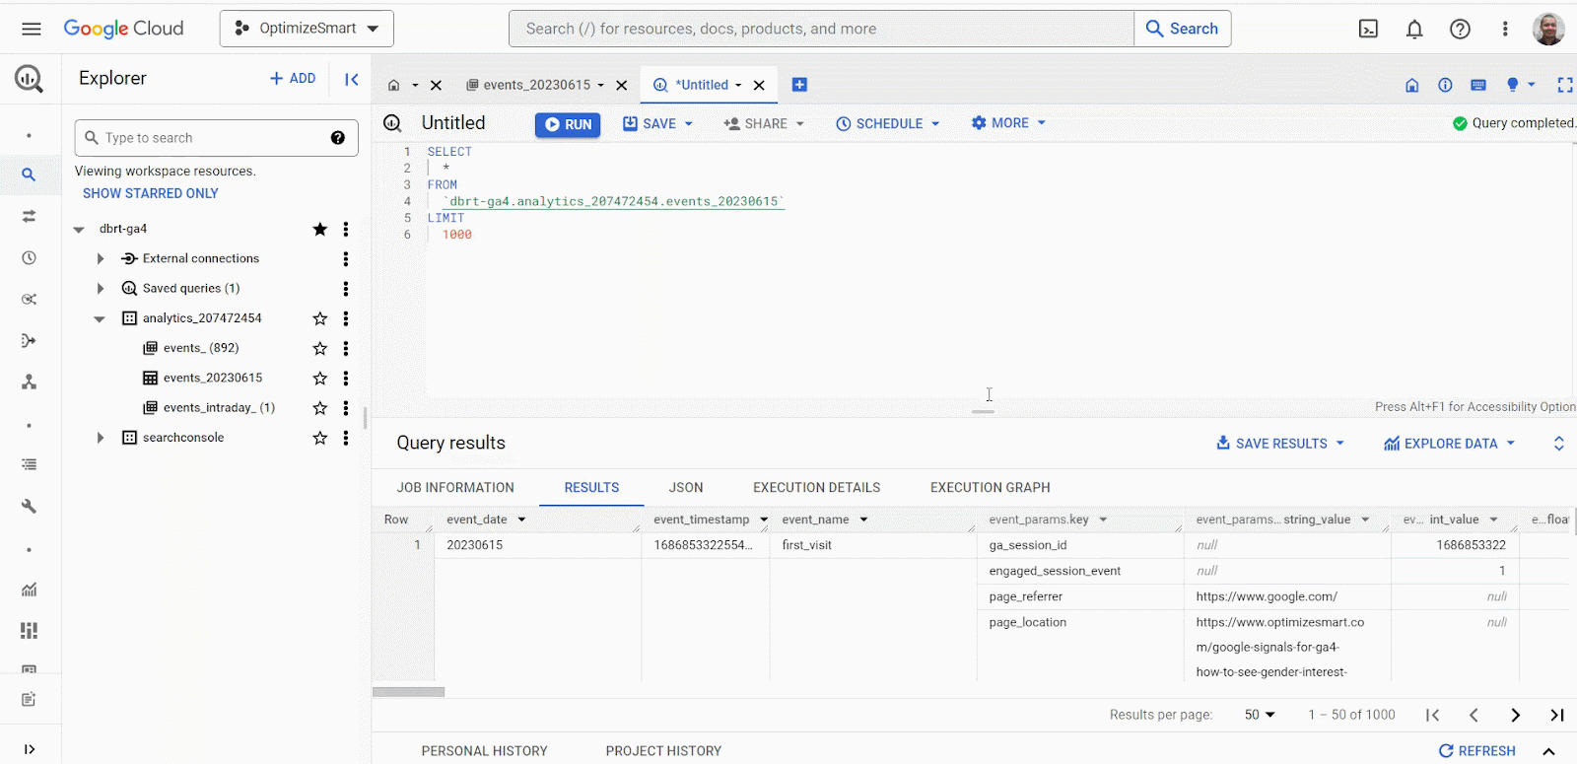Jump to last results page

click(x=1557, y=716)
